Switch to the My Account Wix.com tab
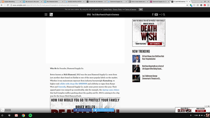This screenshot has height=118, width=210. [x=32, y=2]
